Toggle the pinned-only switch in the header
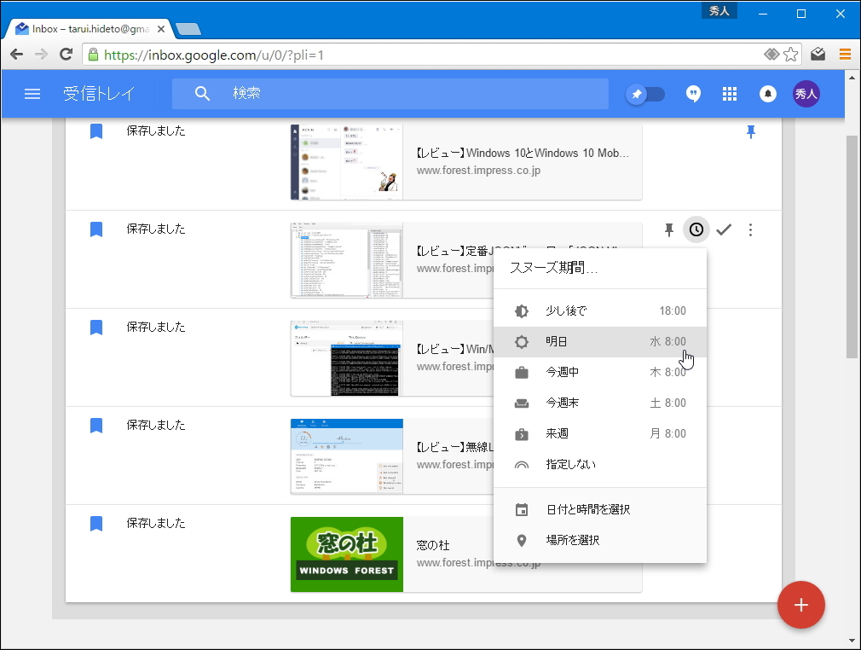 645,95
